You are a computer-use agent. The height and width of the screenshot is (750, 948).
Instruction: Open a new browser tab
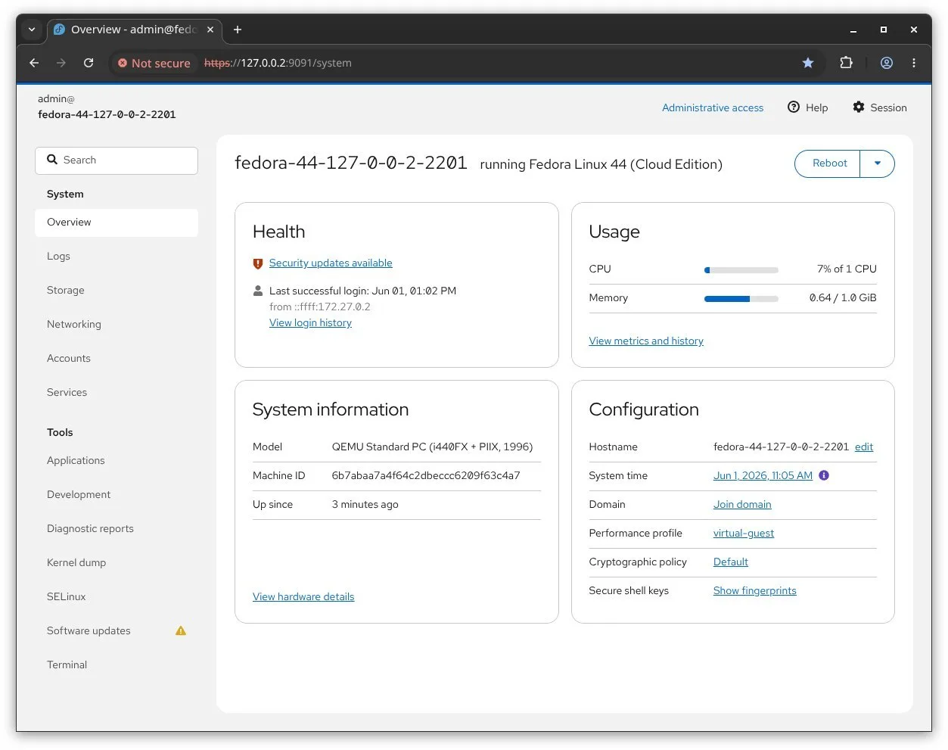coord(238,30)
